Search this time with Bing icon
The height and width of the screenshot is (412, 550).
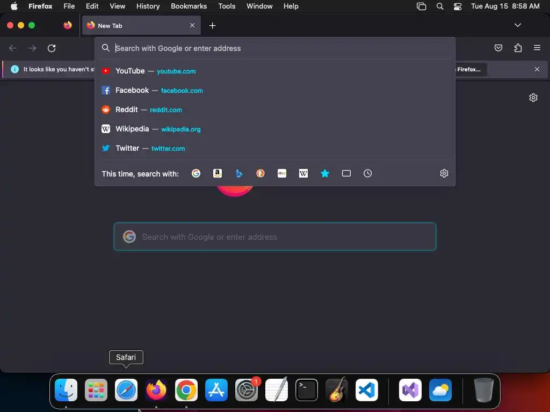[239, 173]
